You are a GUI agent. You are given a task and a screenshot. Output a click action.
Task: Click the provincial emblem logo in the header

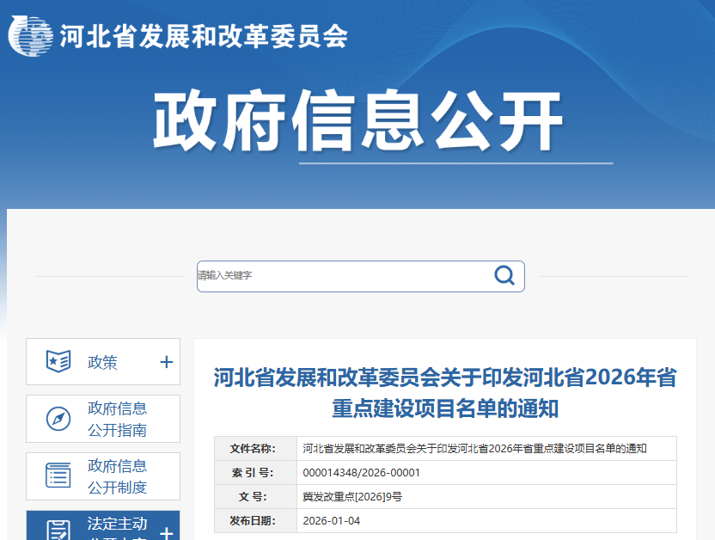pyautogui.click(x=31, y=36)
